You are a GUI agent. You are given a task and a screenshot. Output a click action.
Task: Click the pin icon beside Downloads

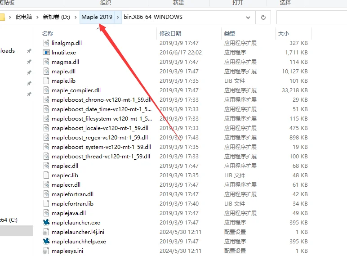pos(29,51)
